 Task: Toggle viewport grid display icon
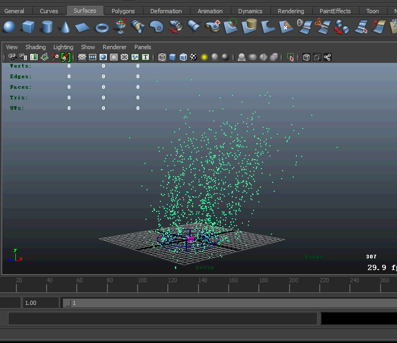[x=82, y=58]
